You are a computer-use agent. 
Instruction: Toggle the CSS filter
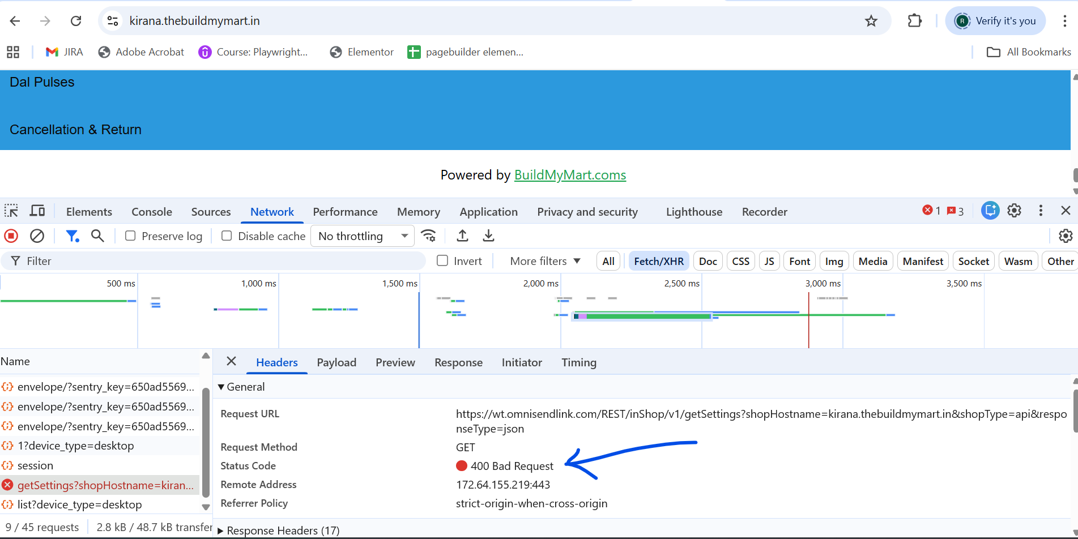(x=741, y=261)
